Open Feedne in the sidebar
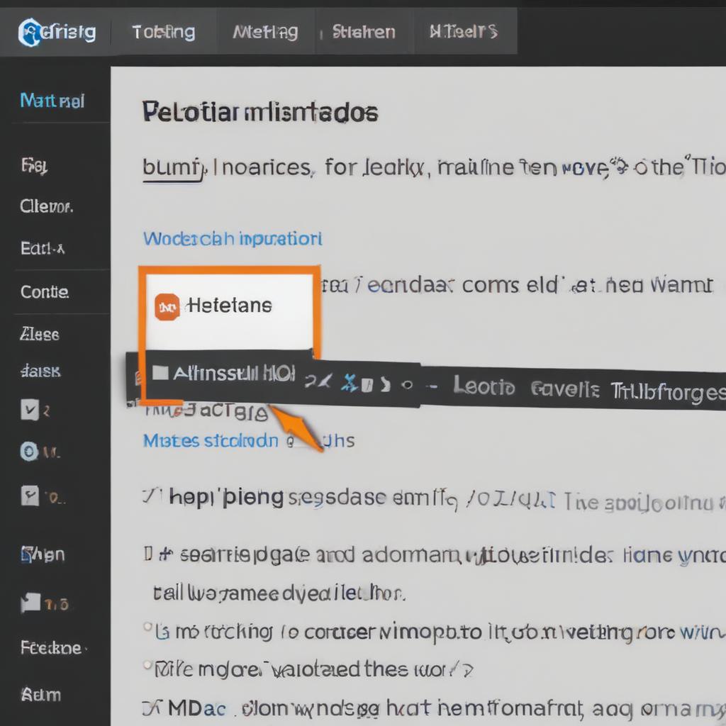The width and height of the screenshot is (726, 726). 51,648
